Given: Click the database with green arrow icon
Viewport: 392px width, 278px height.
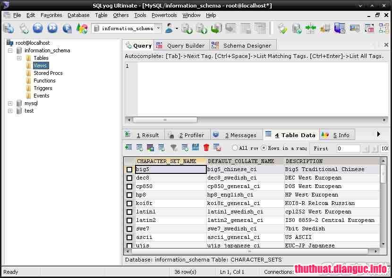Looking at the screenshot, I should click(216, 28).
